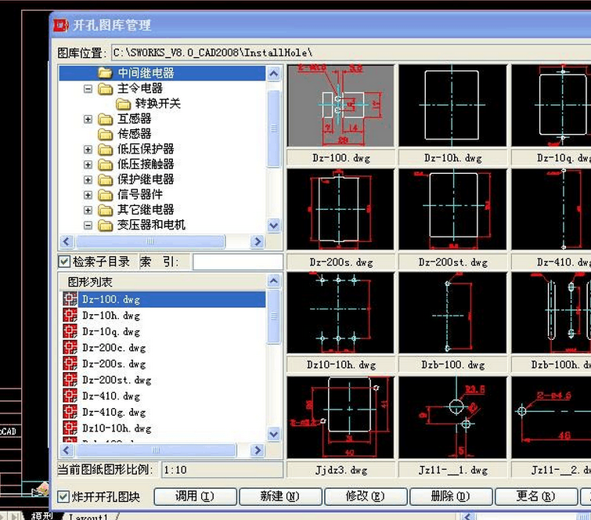
Task: Select the 低压保护器 tree folder label
Action: (146, 149)
